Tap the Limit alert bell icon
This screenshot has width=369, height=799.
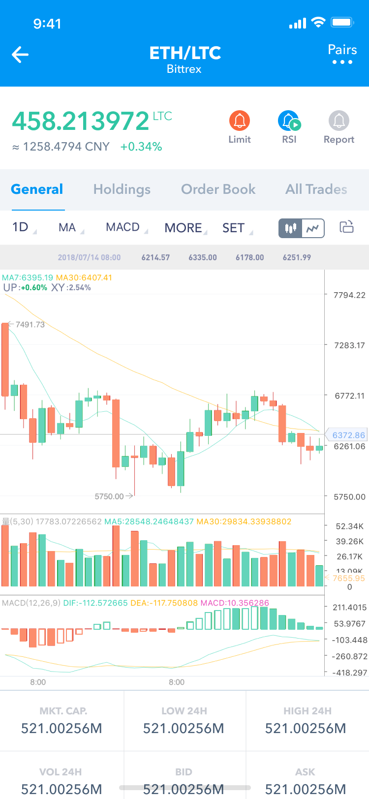239,120
